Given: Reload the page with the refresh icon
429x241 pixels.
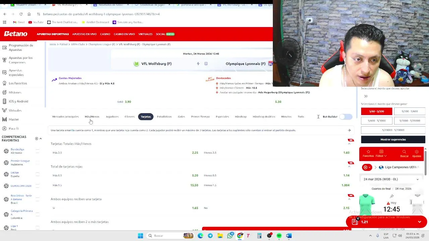Looking at the screenshot, I should tap(21, 14).
